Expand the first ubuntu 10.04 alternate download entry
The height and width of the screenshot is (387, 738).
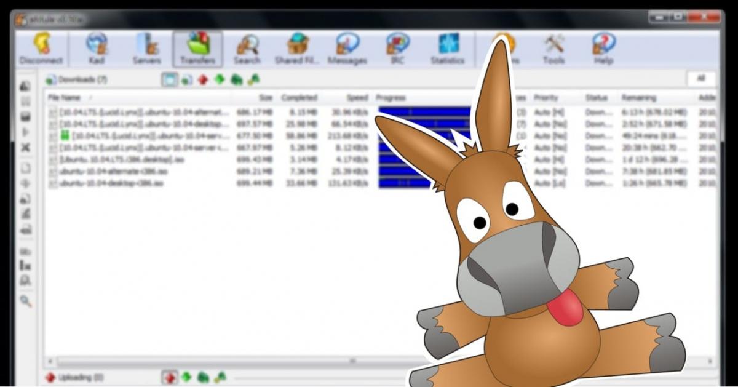tap(52, 113)
